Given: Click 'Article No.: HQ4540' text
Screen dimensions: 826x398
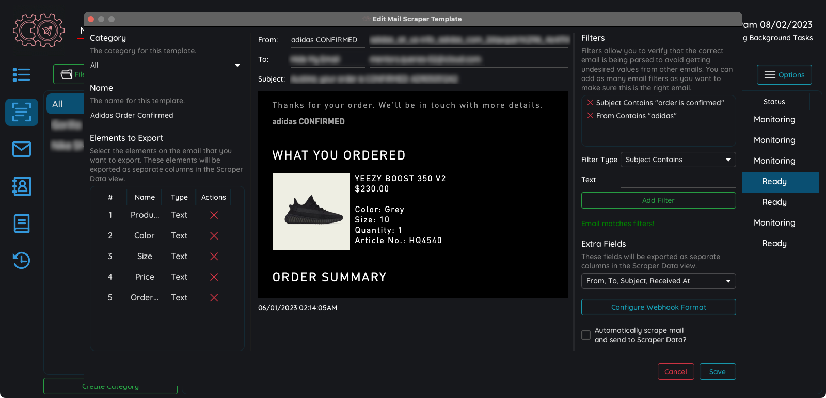Looking at the screenshot, I should tap(399, 241).
